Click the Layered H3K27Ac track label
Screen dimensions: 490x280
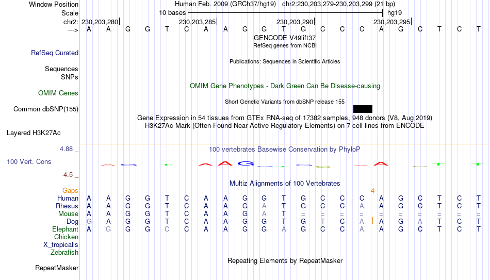(34, 133)
